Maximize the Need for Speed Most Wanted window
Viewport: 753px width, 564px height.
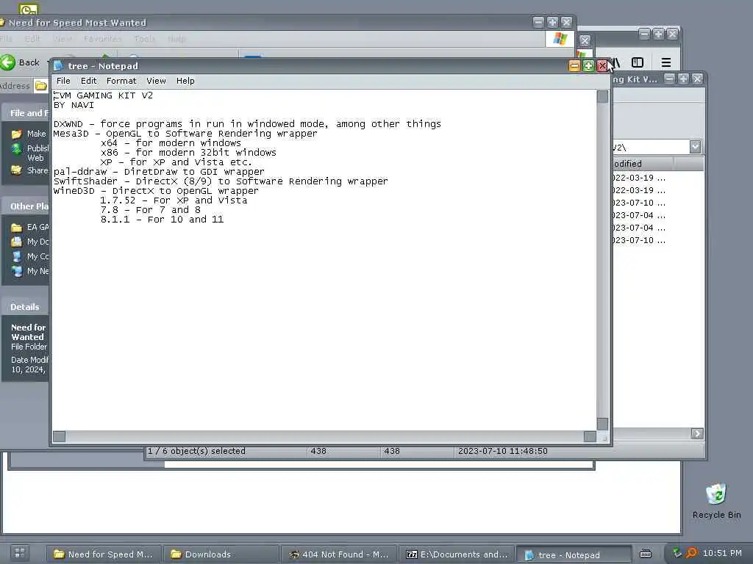pyautogui.click(x=552, y=22)
